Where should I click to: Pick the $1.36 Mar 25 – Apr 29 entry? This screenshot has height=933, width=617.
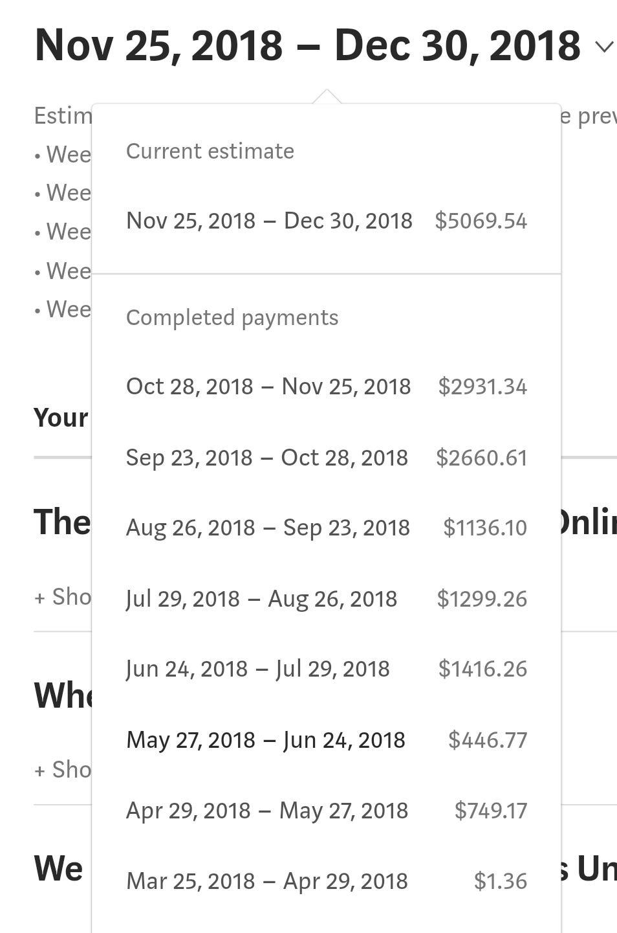point(326,881)
